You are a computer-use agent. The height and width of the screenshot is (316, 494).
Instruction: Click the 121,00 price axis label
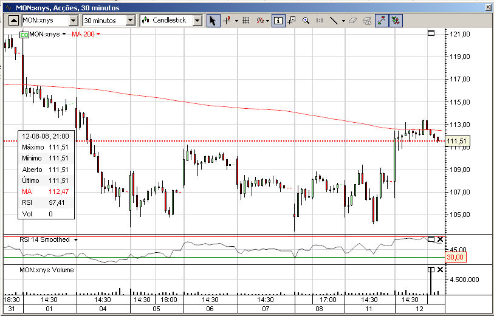coord(460,34)
